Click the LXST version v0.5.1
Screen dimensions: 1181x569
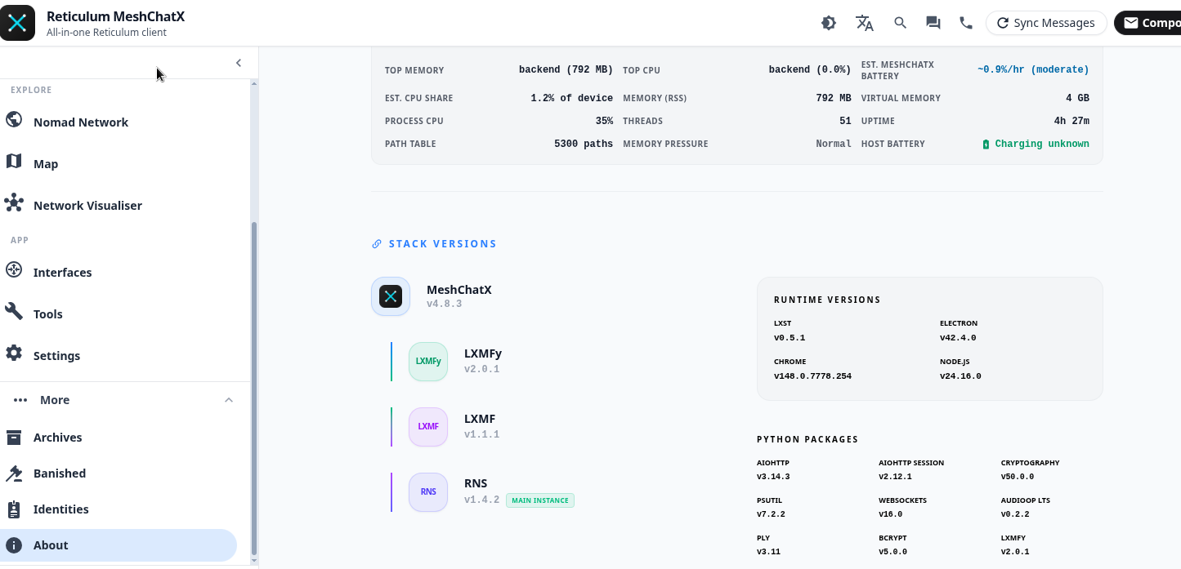790,338
